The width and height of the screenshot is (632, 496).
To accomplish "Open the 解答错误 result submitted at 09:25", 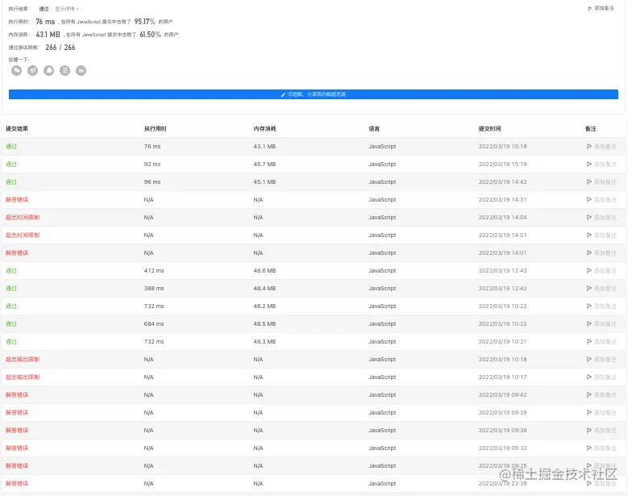I will tap(17, 466).
